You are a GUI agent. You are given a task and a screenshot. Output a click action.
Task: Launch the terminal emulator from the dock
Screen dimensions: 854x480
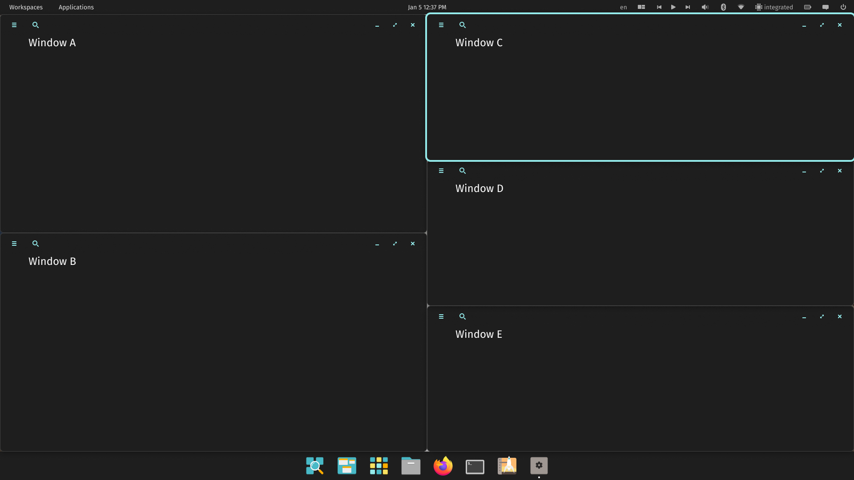pos(475,466)
